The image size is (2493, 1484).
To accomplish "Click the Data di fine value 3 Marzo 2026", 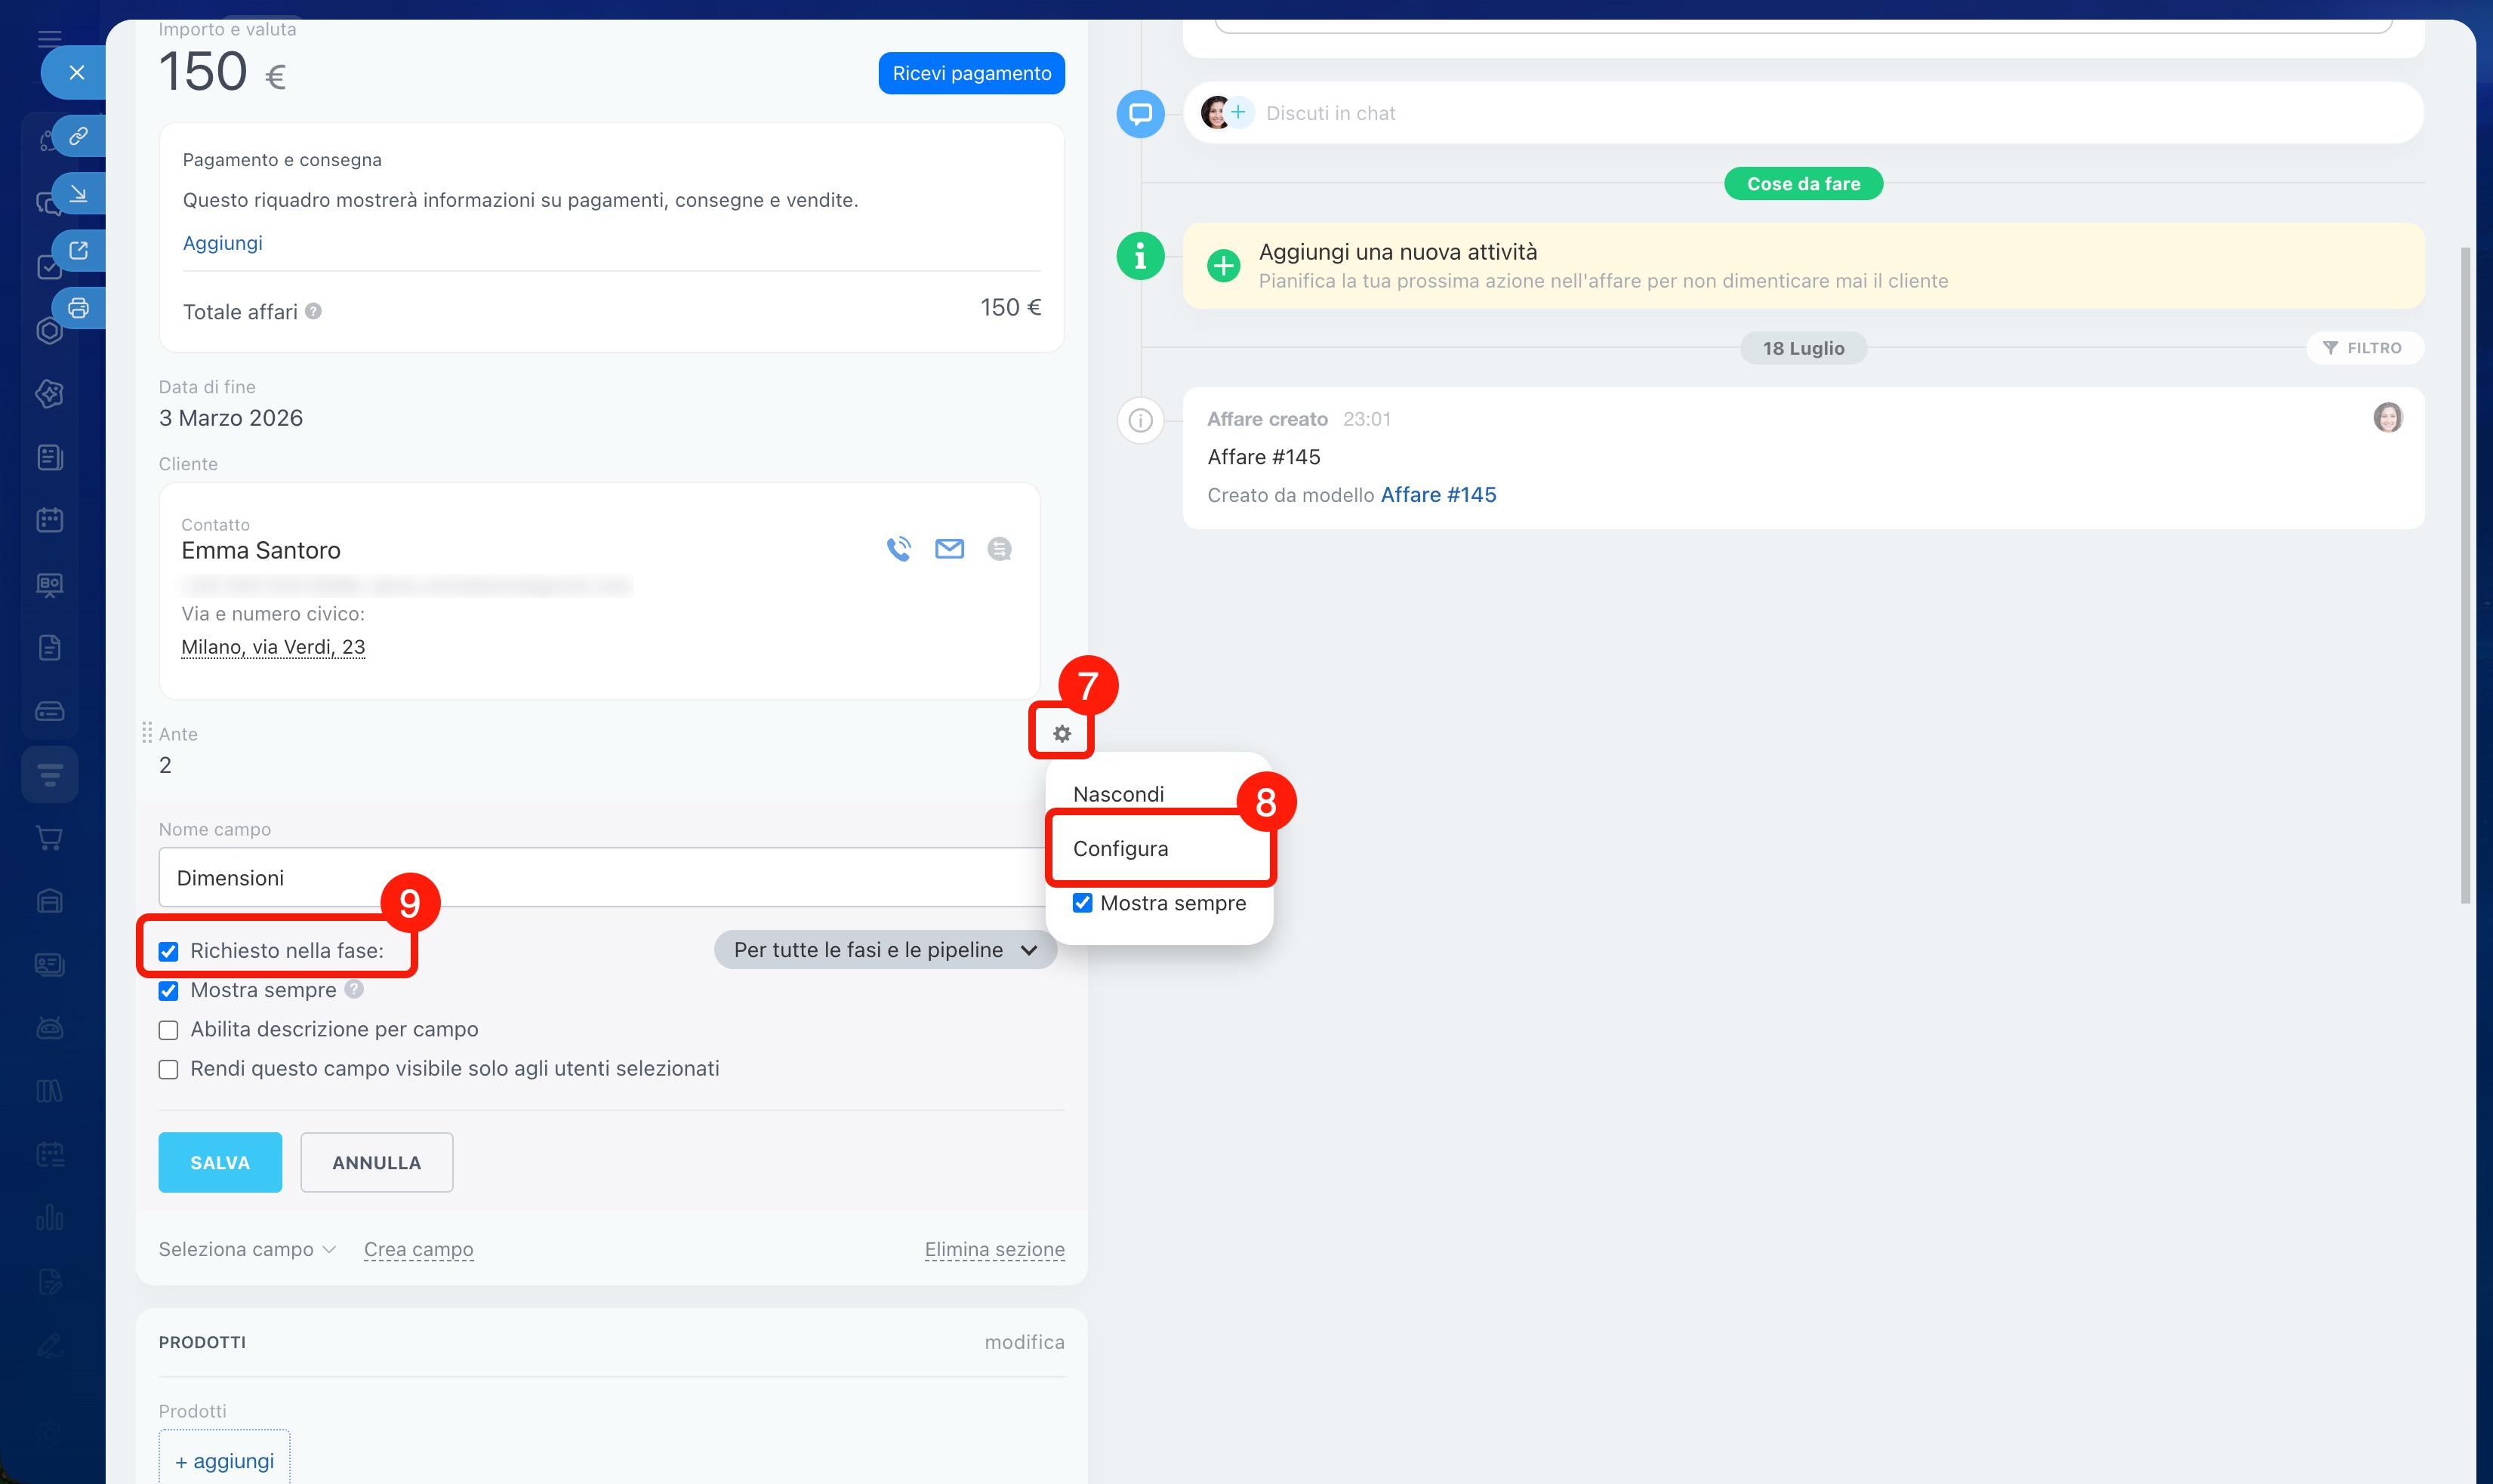I will coord(231,418).
